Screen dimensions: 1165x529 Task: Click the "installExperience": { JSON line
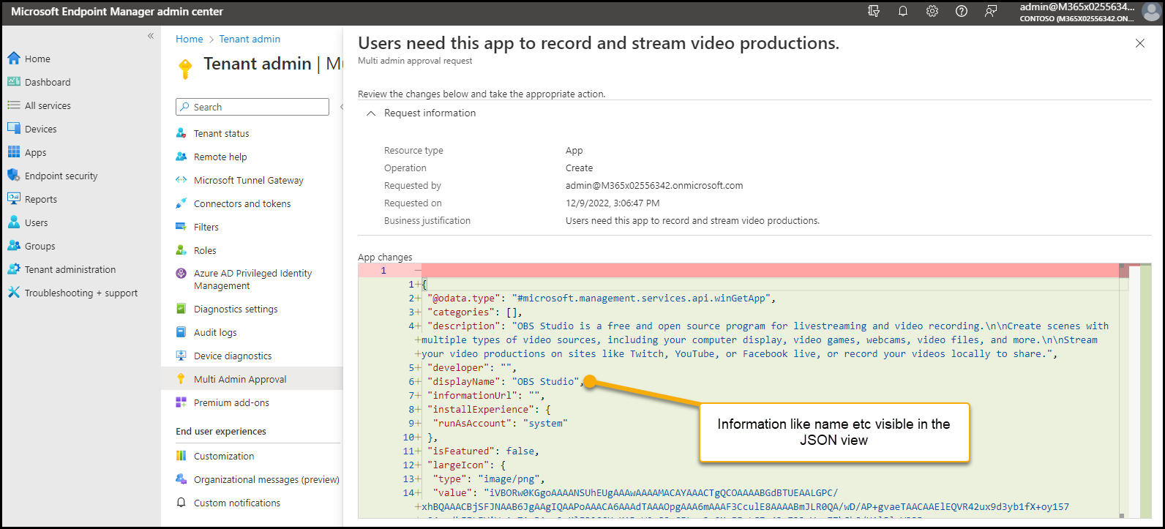(489, 409)
